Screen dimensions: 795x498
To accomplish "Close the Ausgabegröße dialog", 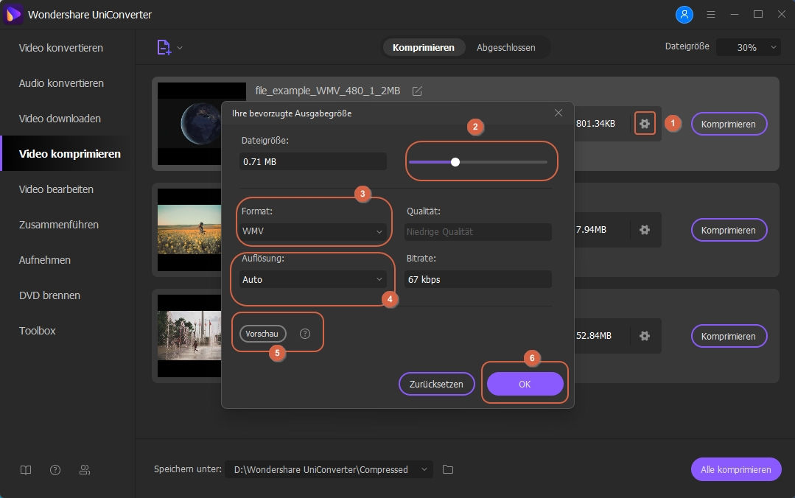I will pyautogui.click(x=558, y=113).
